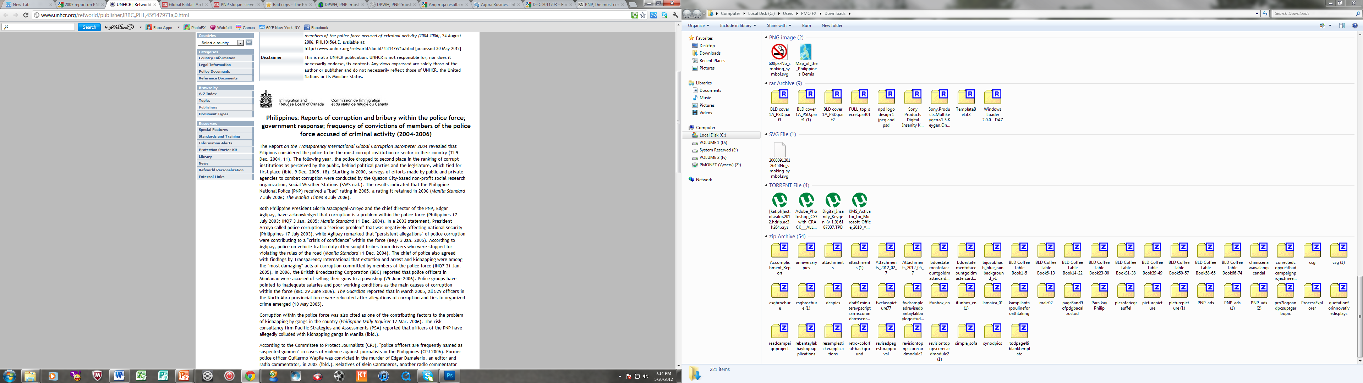Image resolution: width=1363 pixels, height=383 pixels.
Task: Click the myWebFace toolbar search box
Action: coord(39,28)
